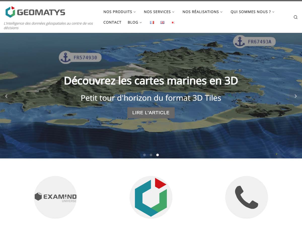Image resolution: width=302 pixels, height=226 pixels.
Task: Click the heading Découvrez les cartes marines en 3D
Action: coord(151,81)
